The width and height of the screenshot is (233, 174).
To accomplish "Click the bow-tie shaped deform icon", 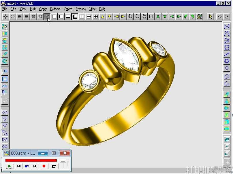I will pyautogui.click(x=5, y=139).
